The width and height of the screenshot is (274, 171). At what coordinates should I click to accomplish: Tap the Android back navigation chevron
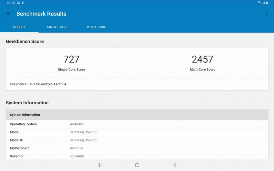click(175, 165)
